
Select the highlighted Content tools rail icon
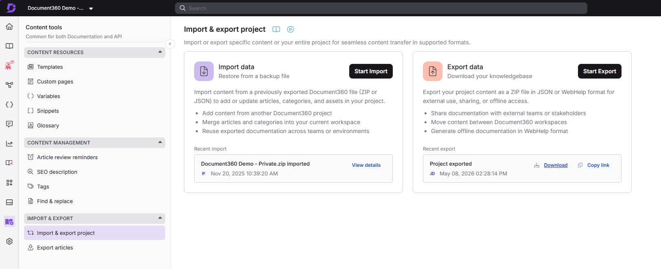9,221
